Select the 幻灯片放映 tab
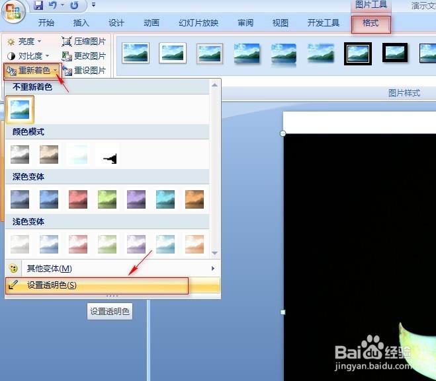This screenshot has width=436, height=381. tap(198, 22)
